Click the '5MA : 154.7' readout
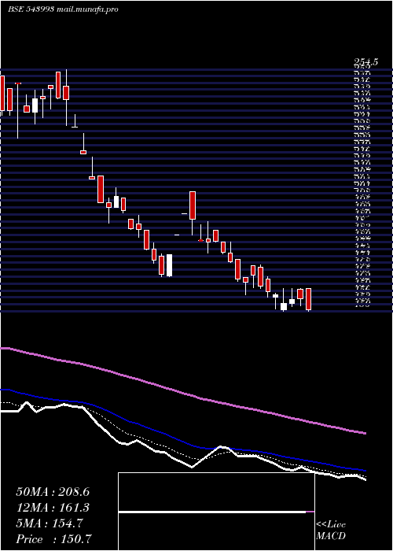This screenshot has height=551, width=393. point(49,523)
